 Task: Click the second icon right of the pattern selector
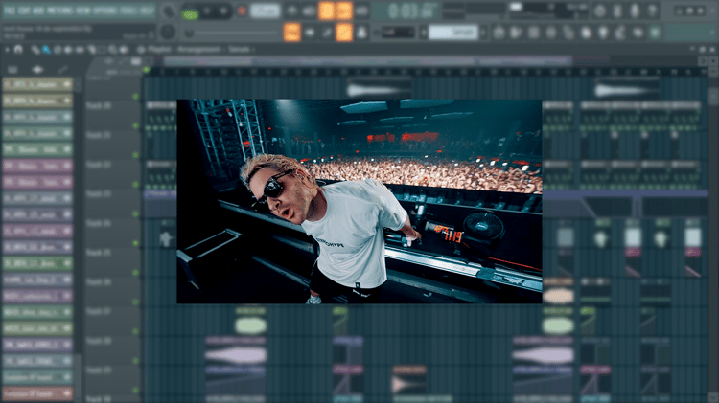[x=517, y=32]
